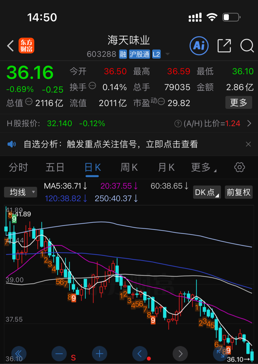Tap the double-left rewind chart button

pyautogui.click(x=19, y=354)
